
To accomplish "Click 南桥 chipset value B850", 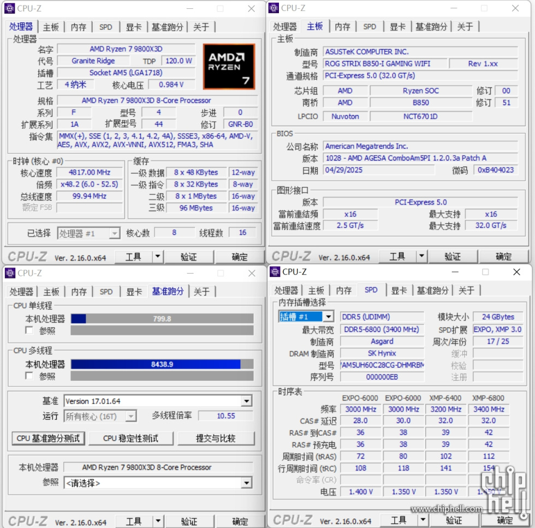I will click(x=421, y=103).
